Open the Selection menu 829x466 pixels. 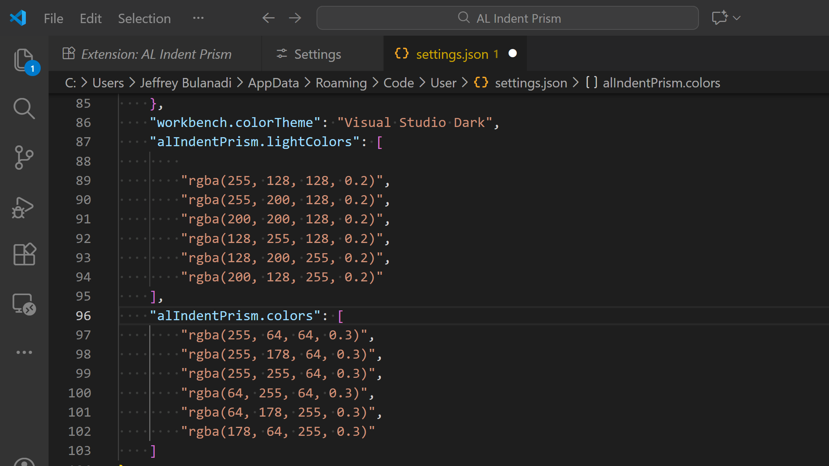[x=144, y=18]
